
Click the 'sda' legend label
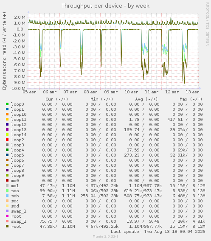tap(15, 191)
